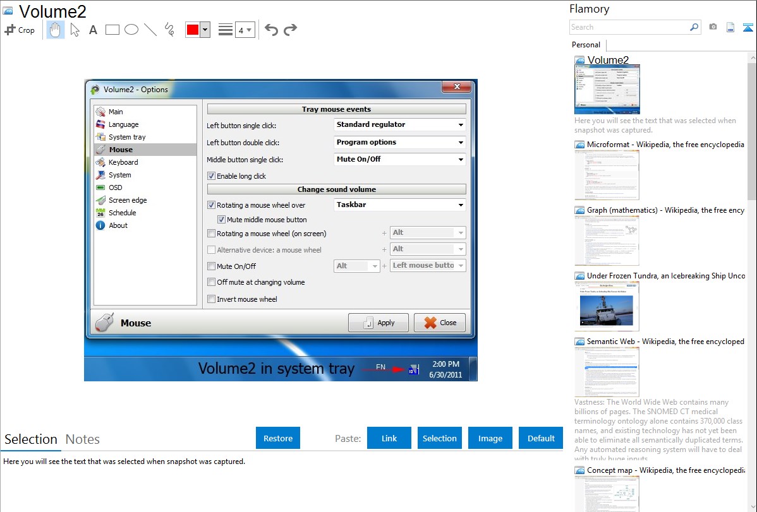Click the Volume2 title icon
The height and width of the screenshot is (512, 757).
(8, 11)
